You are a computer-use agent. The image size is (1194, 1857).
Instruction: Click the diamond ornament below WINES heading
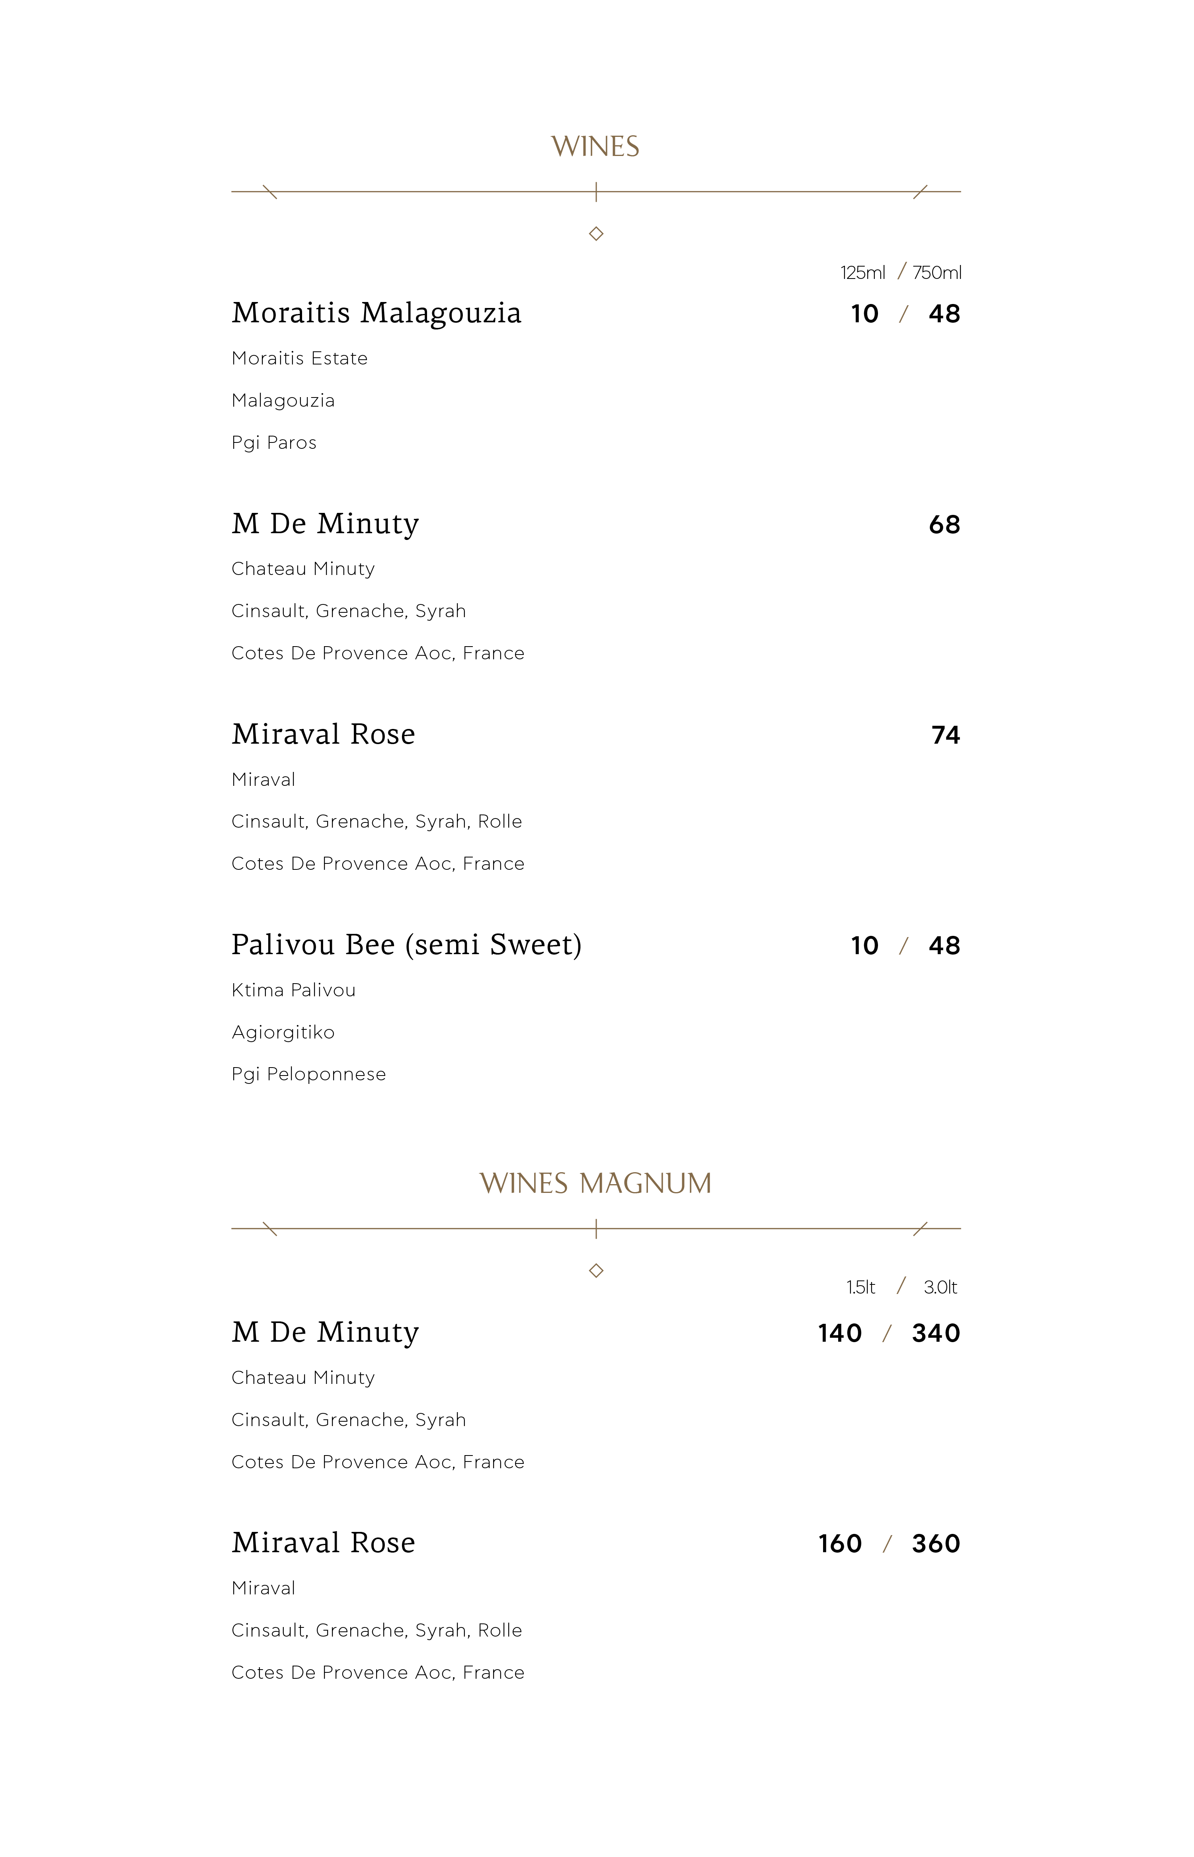click(x=595, y=233)
